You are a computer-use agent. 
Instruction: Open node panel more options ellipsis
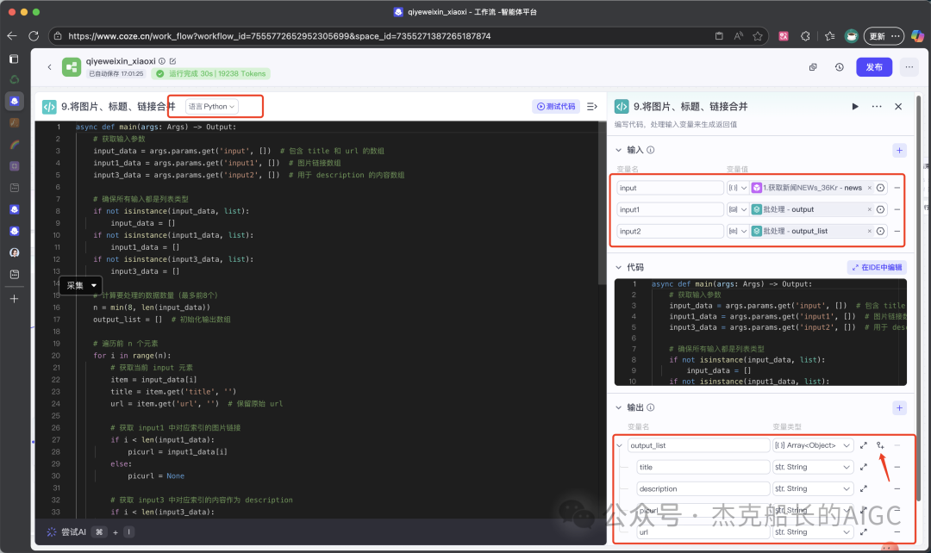tap(877, 106)
